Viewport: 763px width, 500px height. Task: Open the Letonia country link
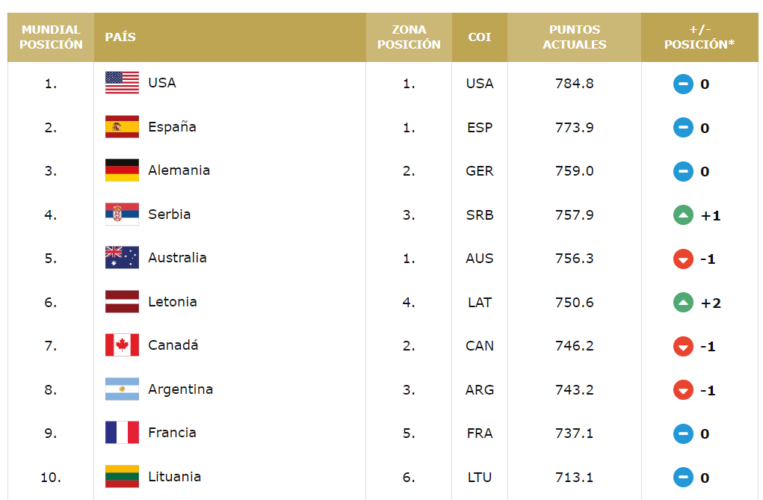[x=173, y=302]
